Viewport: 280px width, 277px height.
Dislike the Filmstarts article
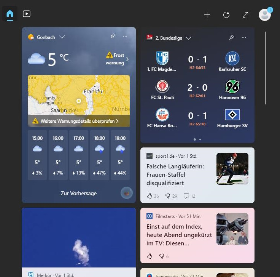coord(162,256)
